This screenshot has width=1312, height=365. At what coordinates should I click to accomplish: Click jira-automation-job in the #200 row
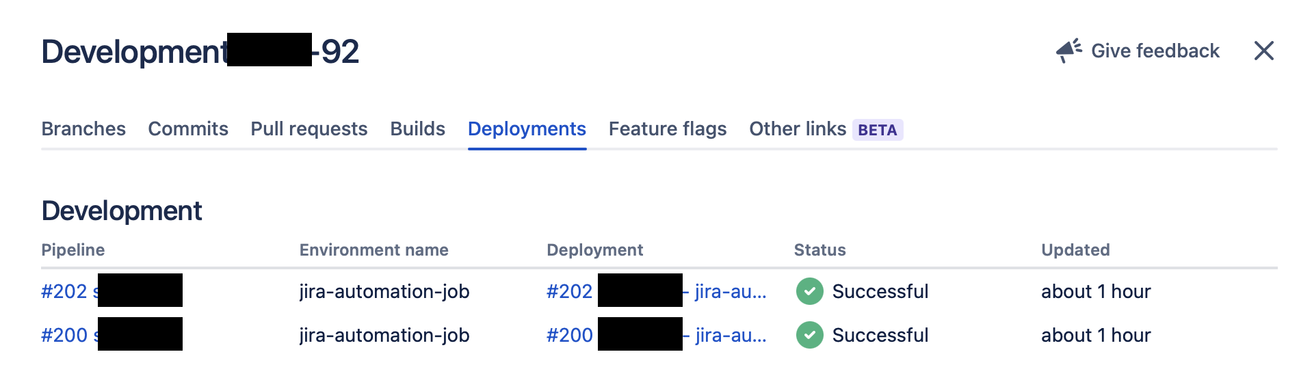[384, 335]
